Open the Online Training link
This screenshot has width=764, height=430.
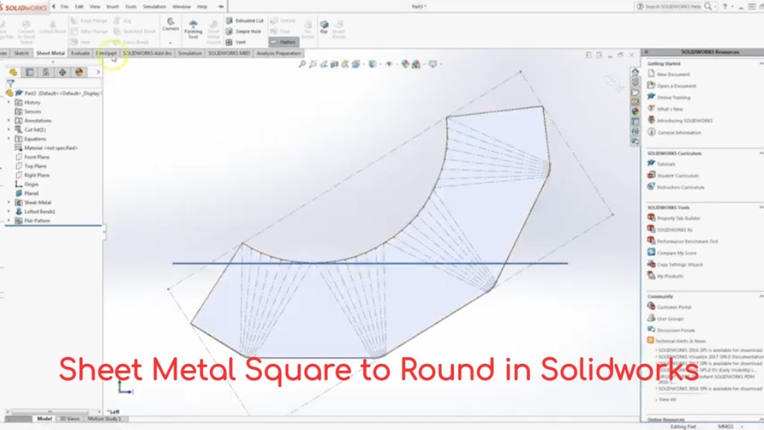pyautogui.click(x=673, y=97)
